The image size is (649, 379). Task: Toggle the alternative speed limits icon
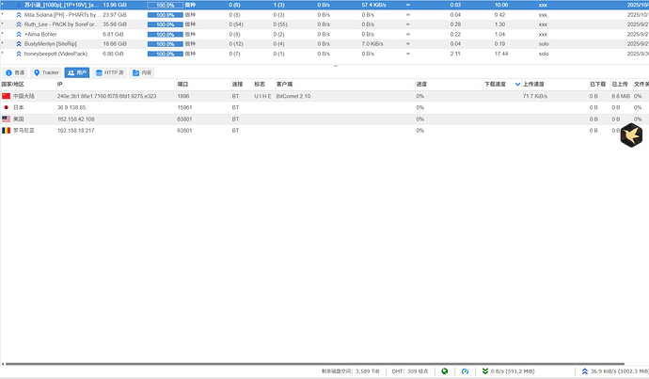464,371
